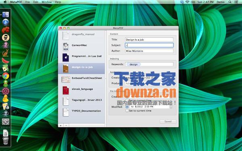The image size is (242, 151).
Task: Open the director's chair app in Dock
Action: tap(6, 37)
